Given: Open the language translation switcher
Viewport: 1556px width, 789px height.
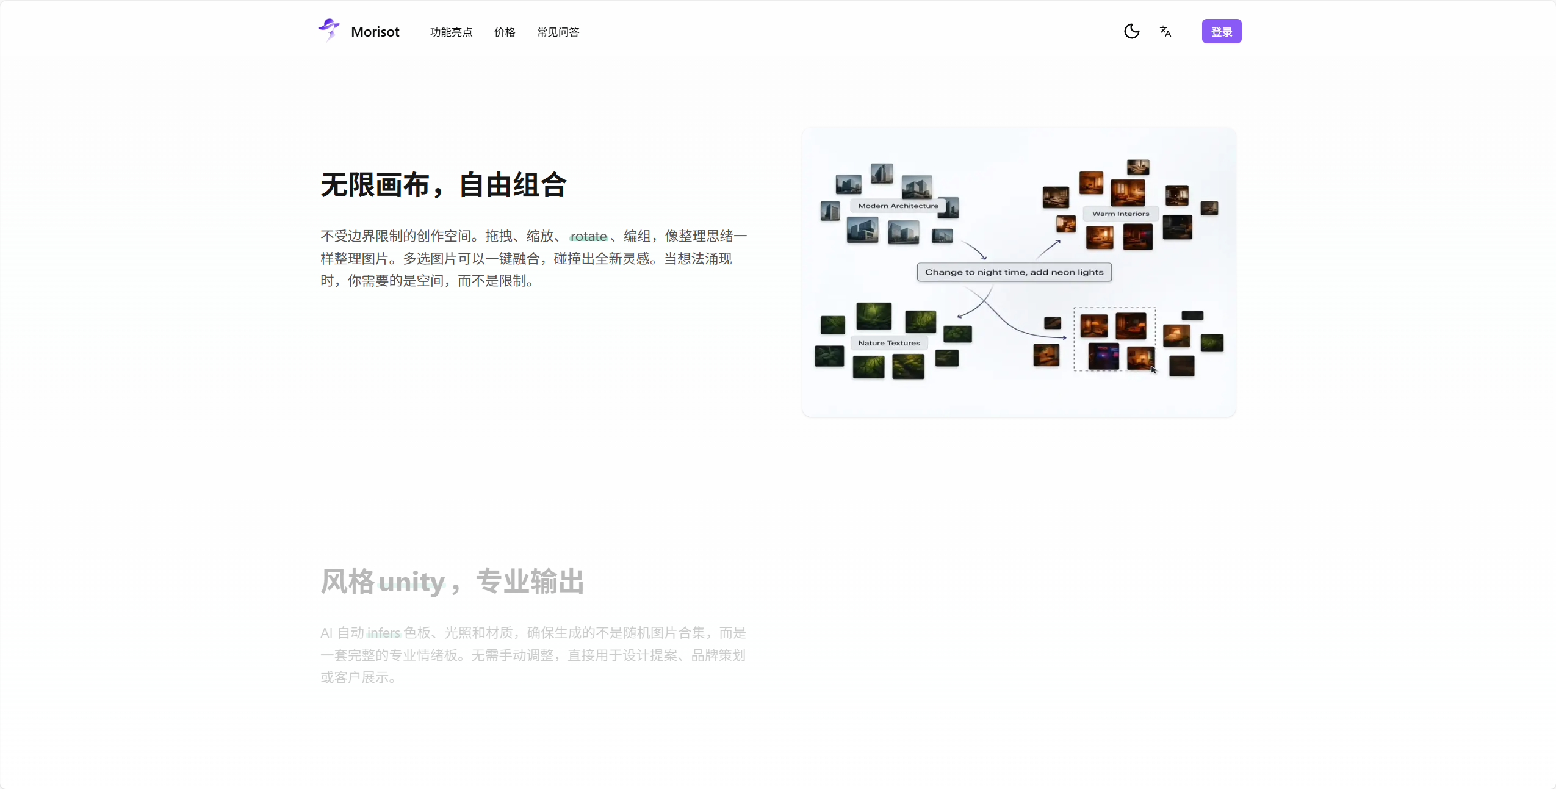Looking at the screenshot, I should point(1165,31).
